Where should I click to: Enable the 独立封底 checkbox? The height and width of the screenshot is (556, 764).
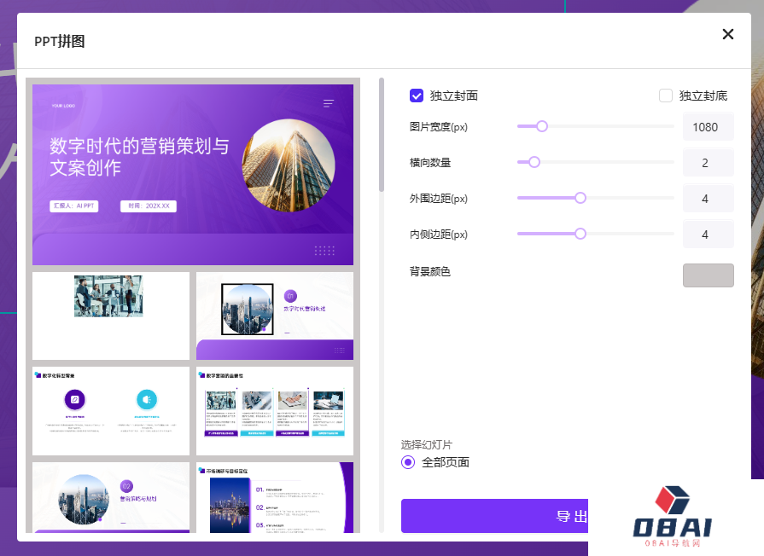(666, 96)
